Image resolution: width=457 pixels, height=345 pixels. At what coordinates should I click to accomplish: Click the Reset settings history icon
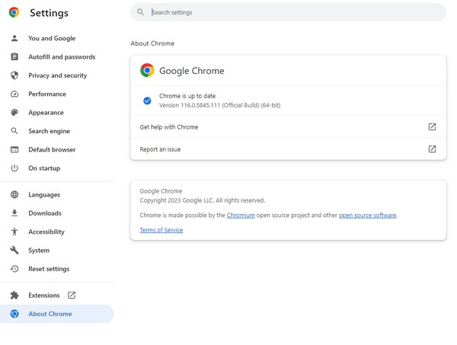[14, 269]
